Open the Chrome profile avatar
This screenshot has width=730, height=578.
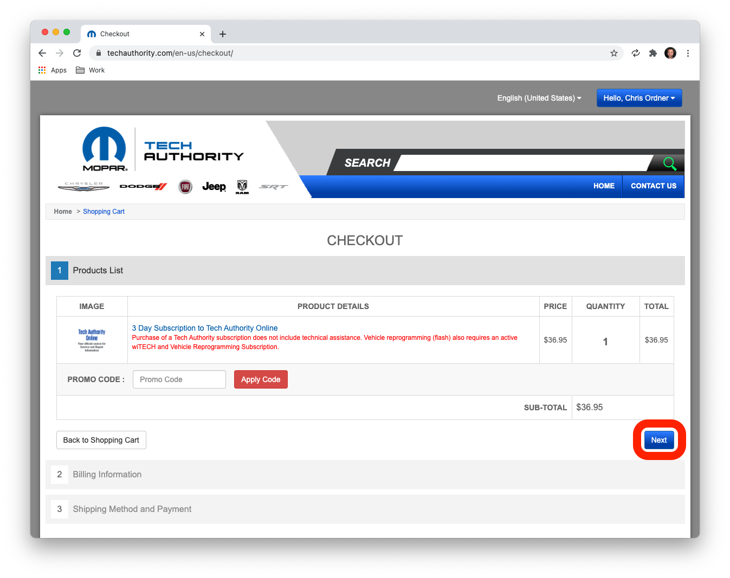point(670,53)
